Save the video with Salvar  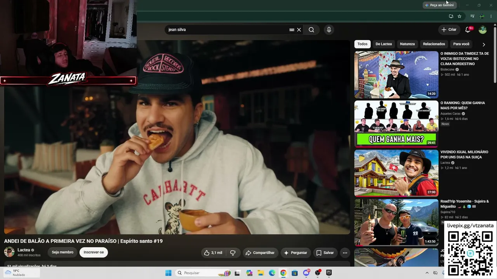tap(325, 253)
